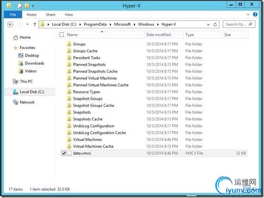The height and width of the screenshot is (198, 264).
Task: Select the Groups folder icon
Action: pyautogui.click(x=69, y=44)
